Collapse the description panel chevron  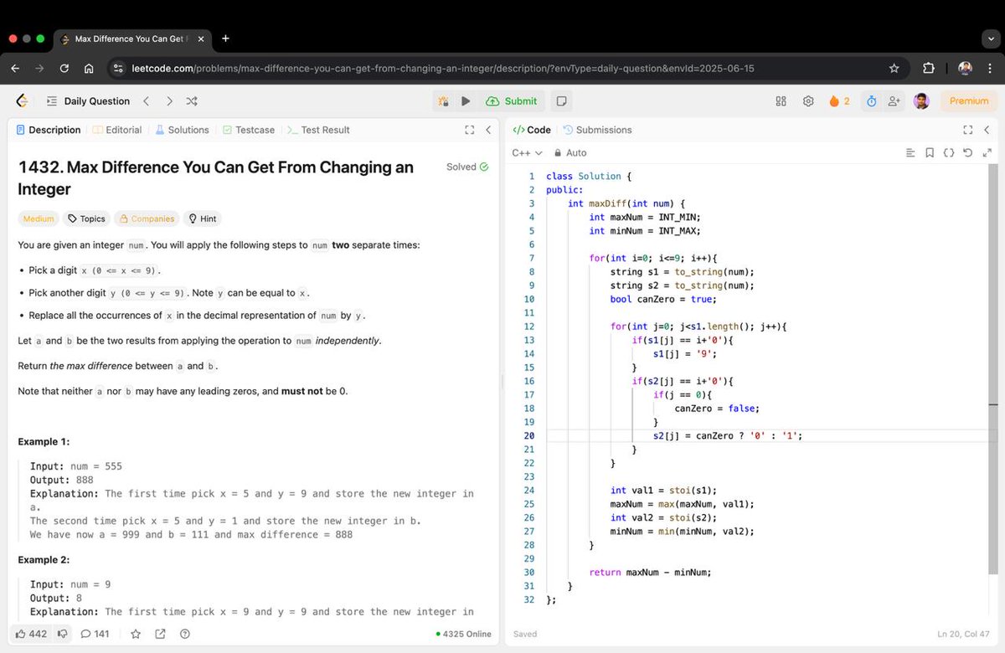point(488,130)
